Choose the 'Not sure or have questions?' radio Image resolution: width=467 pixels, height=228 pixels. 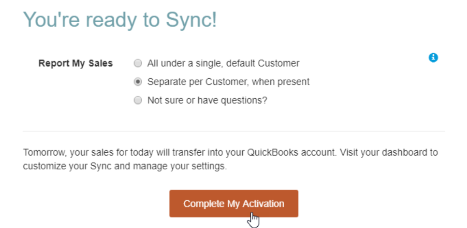138,100
